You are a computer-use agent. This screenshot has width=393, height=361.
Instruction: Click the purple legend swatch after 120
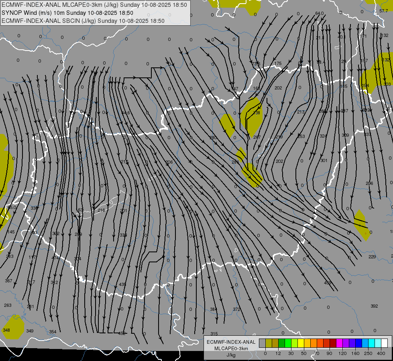pyautogui.click(x=346, y=343)
